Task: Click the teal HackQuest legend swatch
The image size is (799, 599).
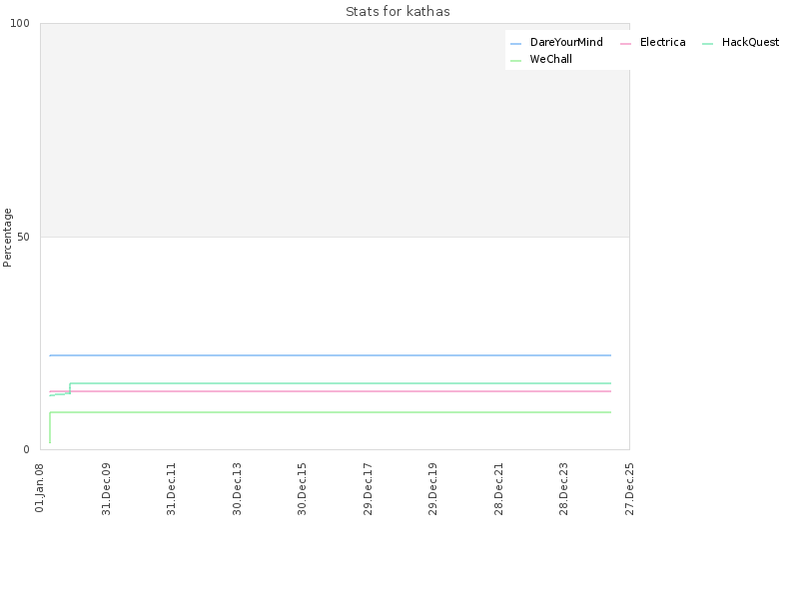Action: tap(708, 44)
